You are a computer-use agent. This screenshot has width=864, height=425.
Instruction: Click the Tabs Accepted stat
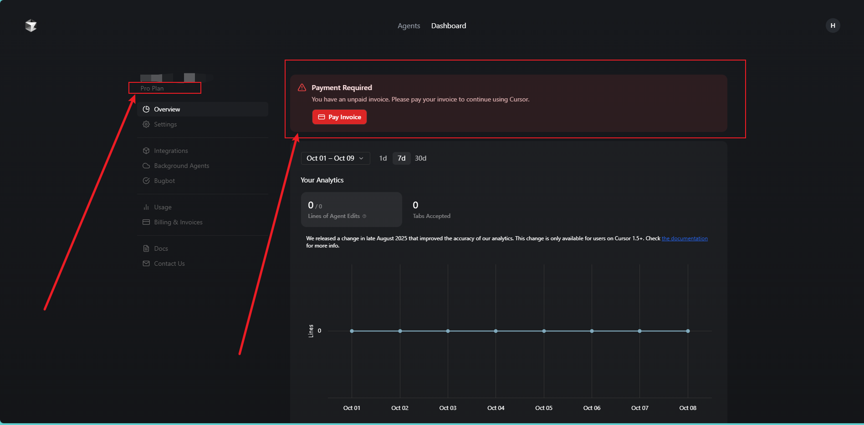pyautogui.click(x=431, y=209)
